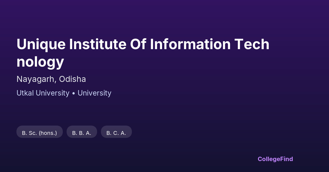Click the word 'Of' in the title
The height and width of the screenshot is (172, 329).
click(x=138, y=45)
